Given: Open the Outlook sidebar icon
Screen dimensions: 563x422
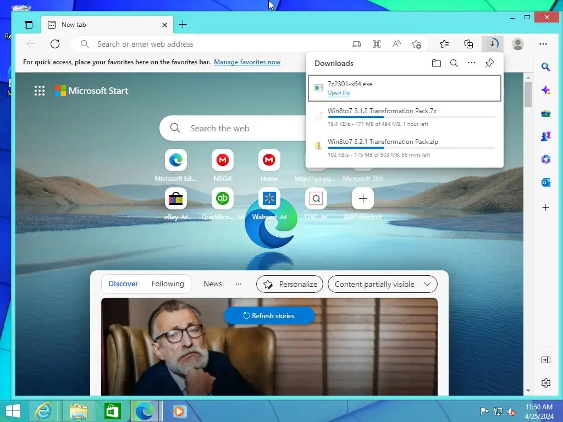Looking at the screenshot, I should 546,182.
